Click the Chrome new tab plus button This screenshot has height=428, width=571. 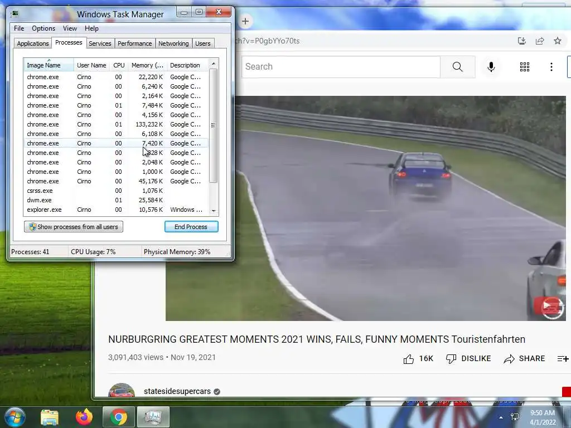(245, 22)
